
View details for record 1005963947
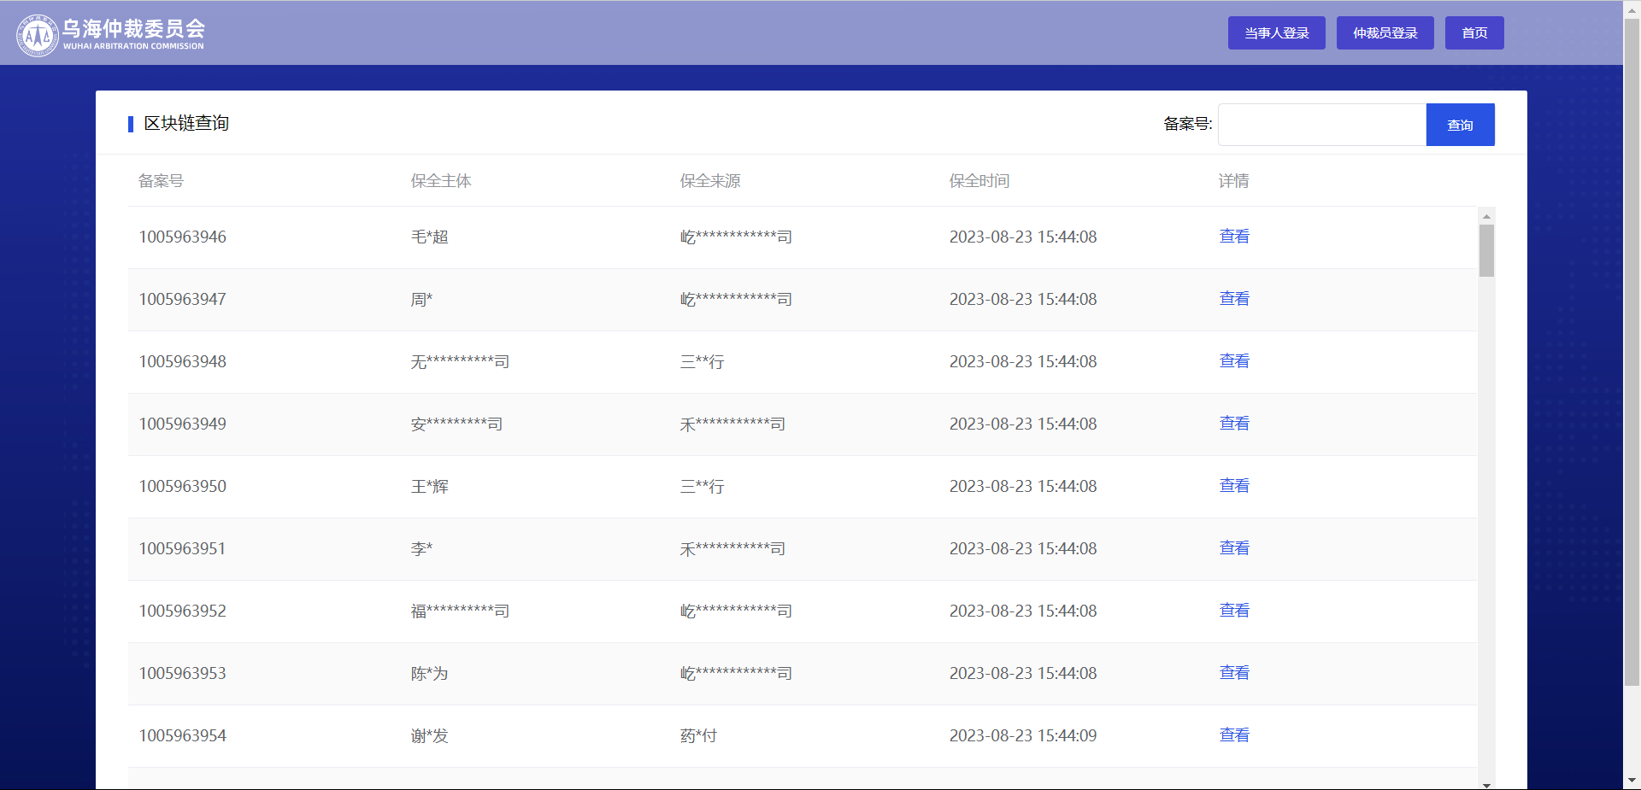[1234, 299]
